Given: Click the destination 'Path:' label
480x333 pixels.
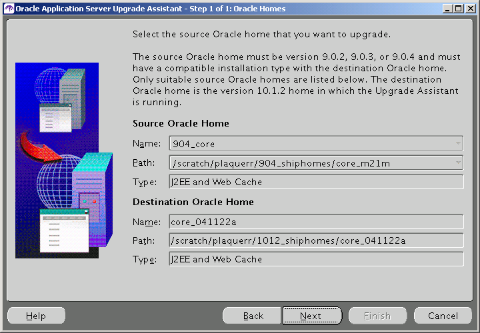Looking at the screenshot, I should coord(143,240).
